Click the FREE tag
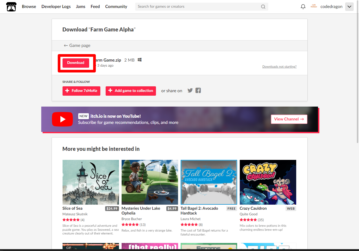 tap(232, 209)
